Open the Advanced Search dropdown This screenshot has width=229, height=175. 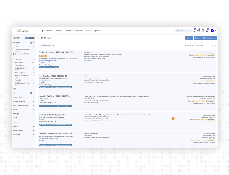[46, 45]
